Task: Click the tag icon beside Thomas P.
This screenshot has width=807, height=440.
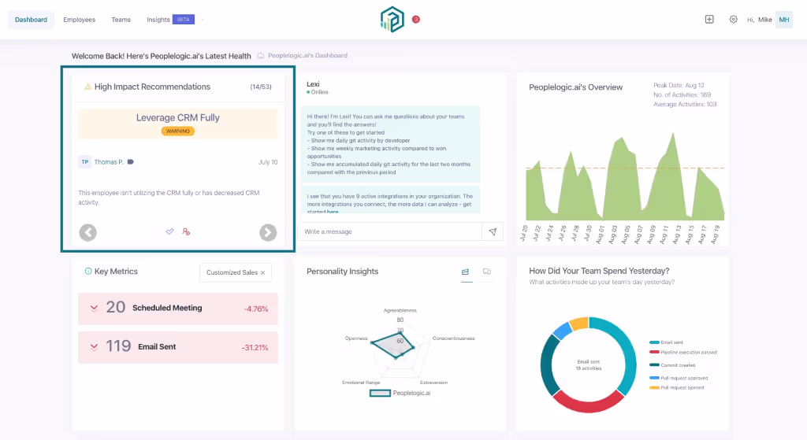Action: click(x=131, y=162)
